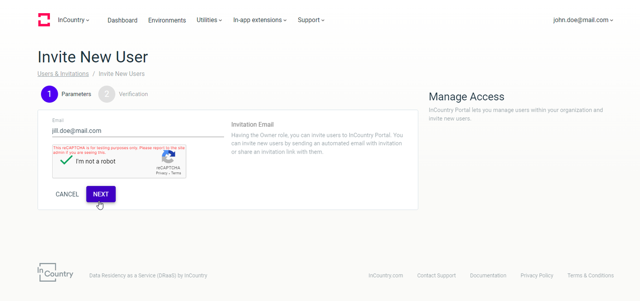Viewport: 640px width, 301px height.
Task: Check the I'm not a robot checkbox
Action: (65, 161)
